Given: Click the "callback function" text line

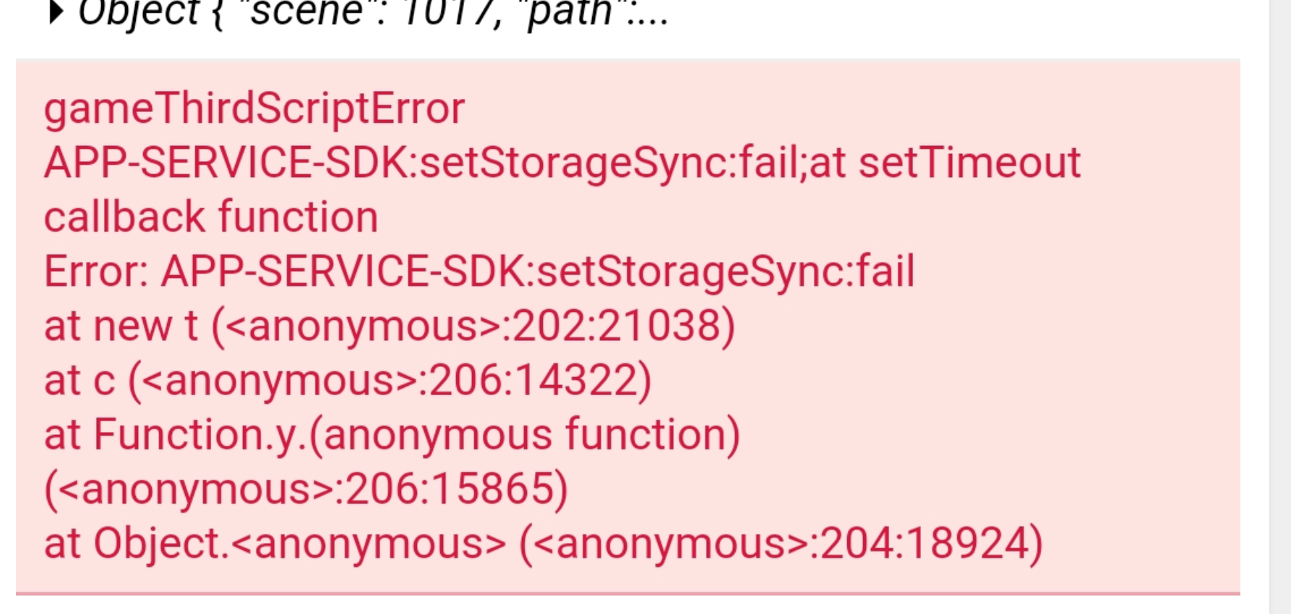Looking at the screenshot, I should [x=210, y=217].
